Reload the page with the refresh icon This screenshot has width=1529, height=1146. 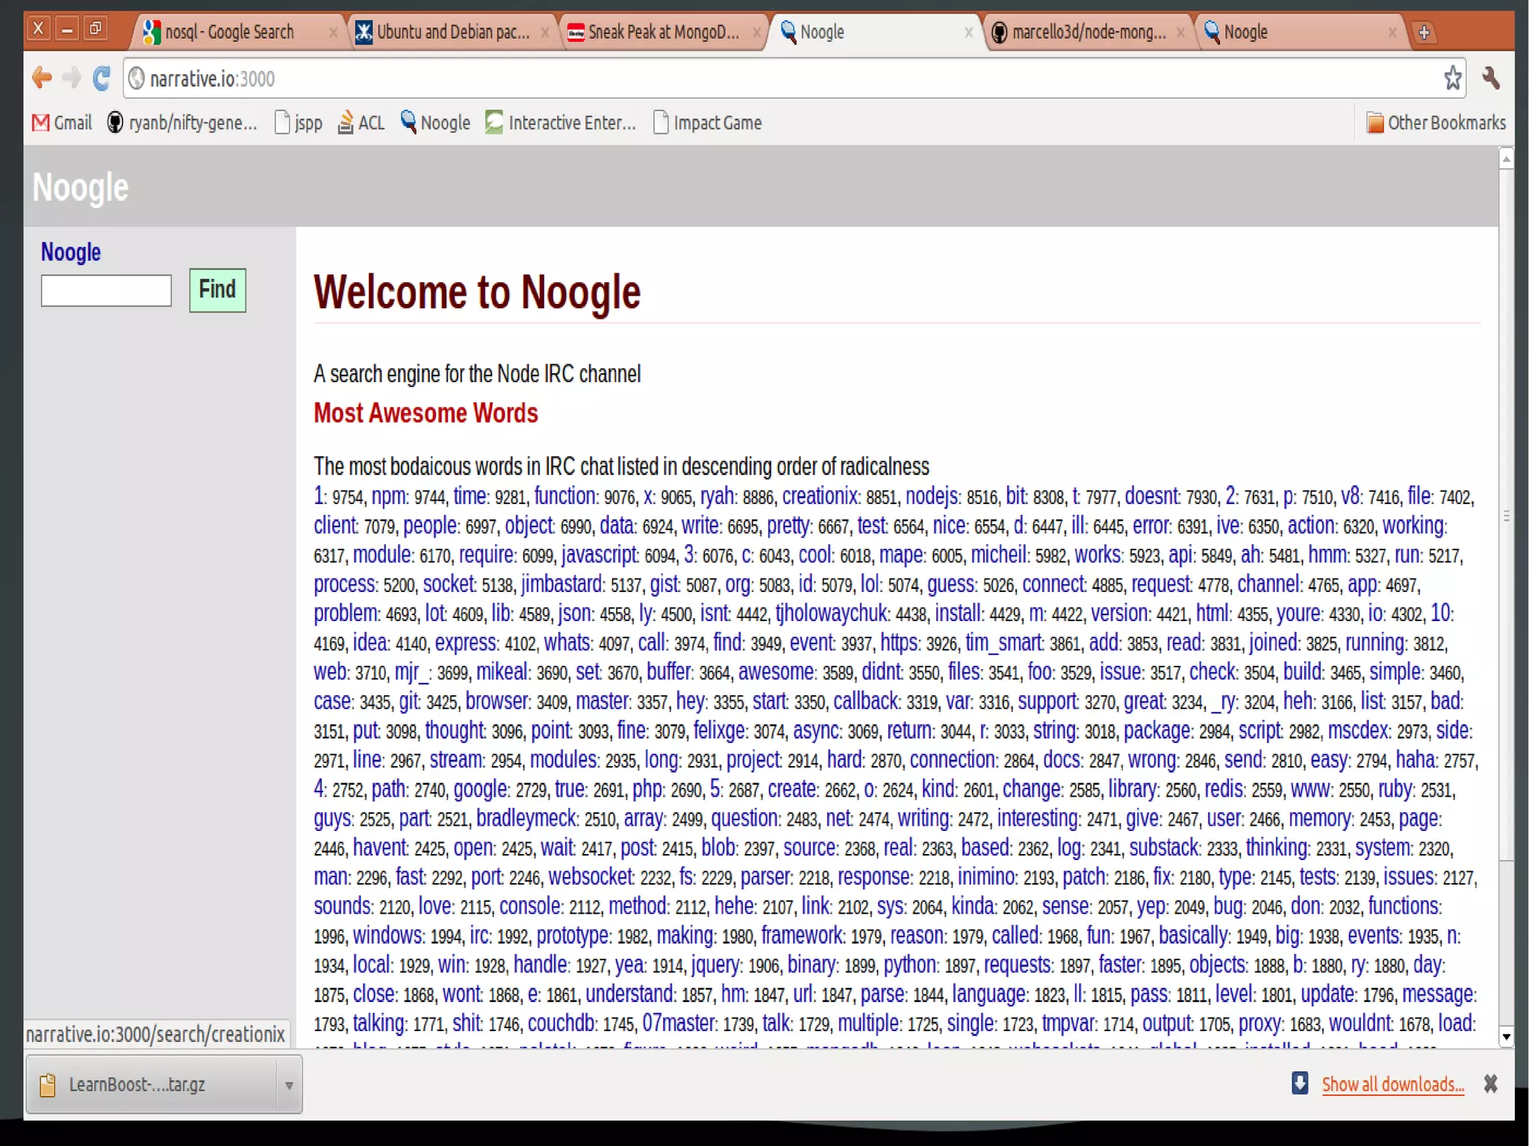[x=102, y=78]
